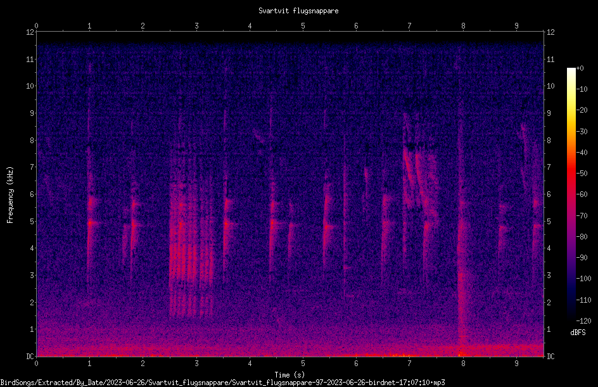Click the 'Svartvit flugsnappare' spectrogram title
This screenshot has height=387, width=598.
[298, 11]
